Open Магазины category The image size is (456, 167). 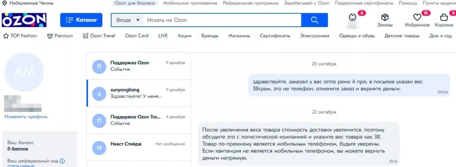[x=239, y=36]
